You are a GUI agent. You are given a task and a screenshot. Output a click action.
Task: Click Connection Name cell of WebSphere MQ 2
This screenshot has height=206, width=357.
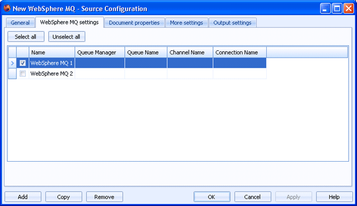tap(240, 73)
